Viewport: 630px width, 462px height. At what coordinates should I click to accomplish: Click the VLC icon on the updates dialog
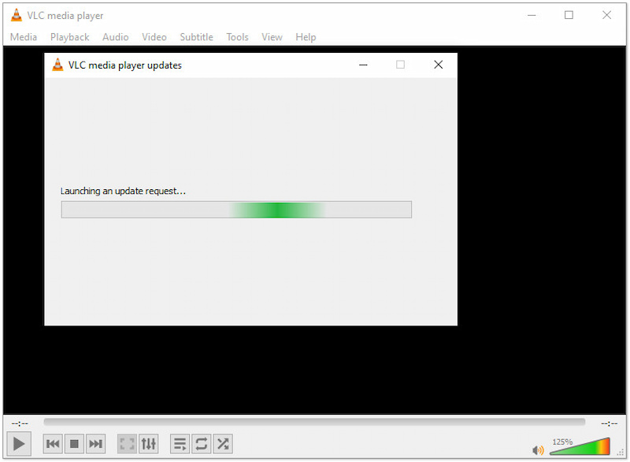(x=57, y=65)
